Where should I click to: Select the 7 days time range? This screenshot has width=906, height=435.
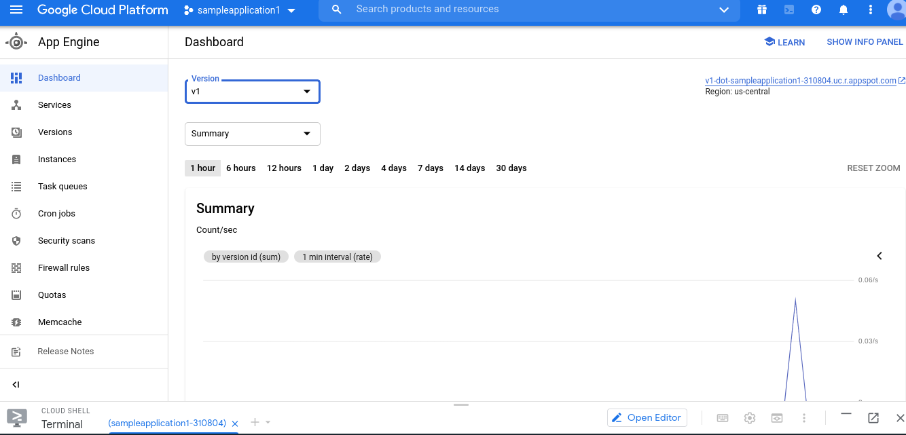(x=431, y=168)
